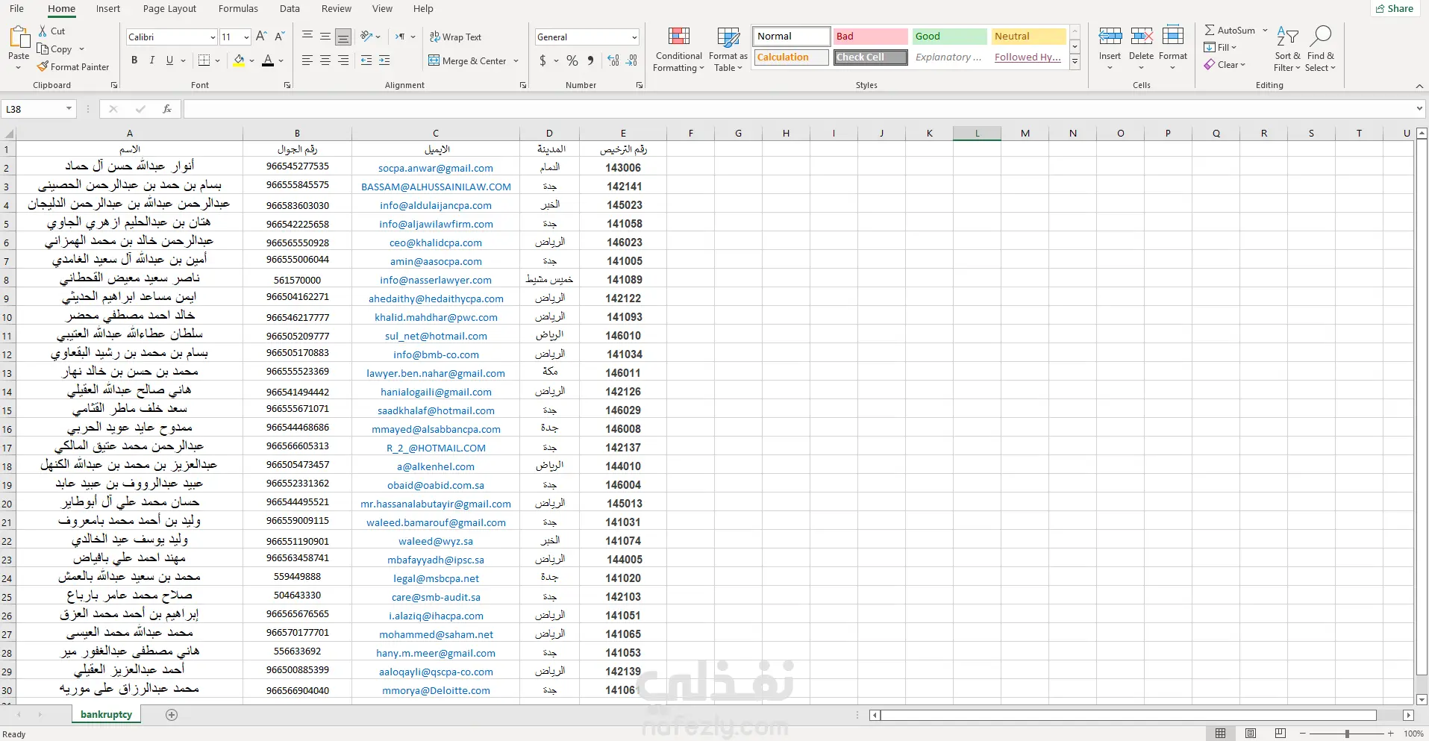This screenshot has width=1429, height=741.
Task: Click the Format Painter brush icon
Action: pyautogui.click(x=43, y=67)
